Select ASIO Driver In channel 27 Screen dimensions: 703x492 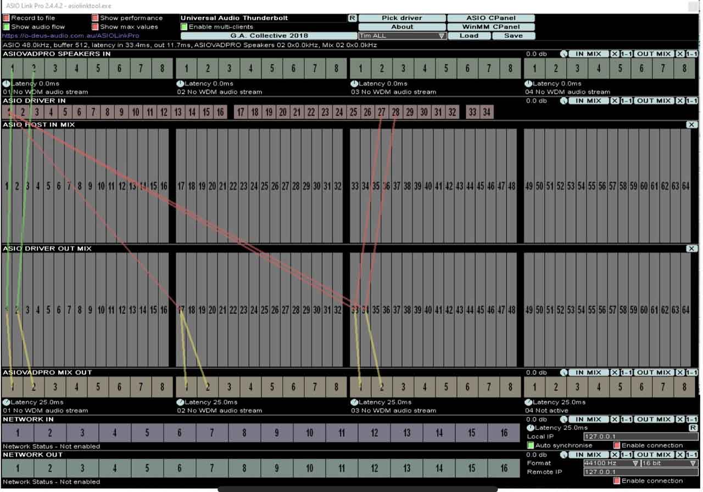pyautogui.click(x=382, y=112)
